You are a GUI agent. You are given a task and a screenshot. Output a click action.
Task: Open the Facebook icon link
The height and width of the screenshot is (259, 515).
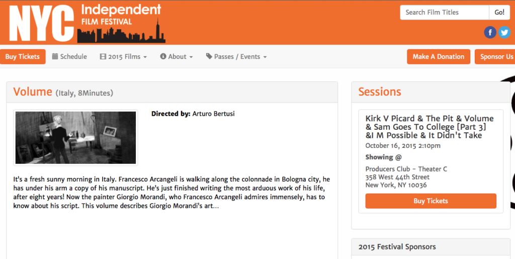[490, 32]
